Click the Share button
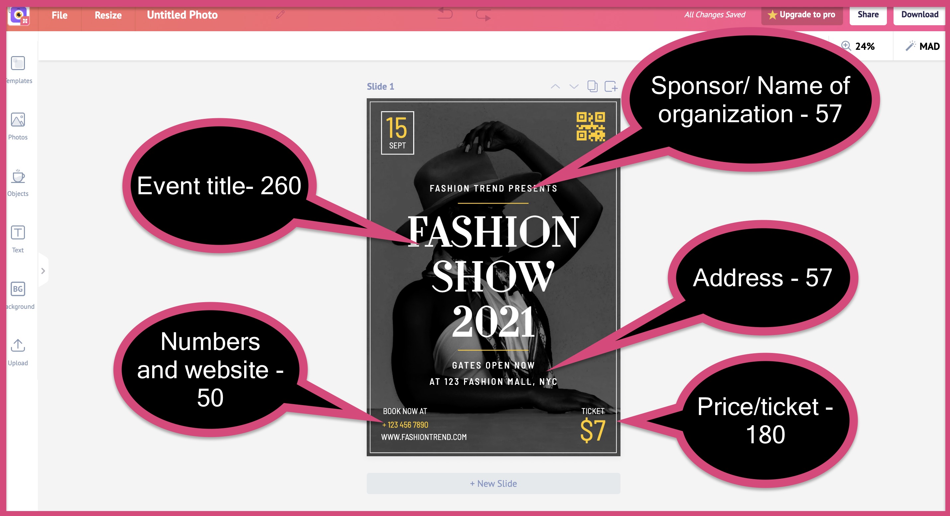950x516 pixels. coord(868,15)
